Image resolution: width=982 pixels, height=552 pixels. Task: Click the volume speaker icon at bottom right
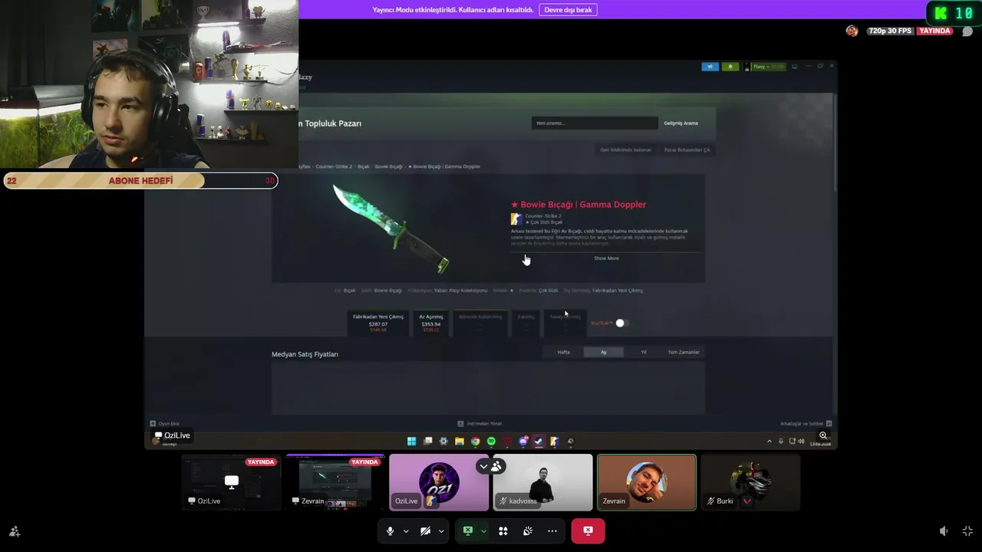(944, 531)
